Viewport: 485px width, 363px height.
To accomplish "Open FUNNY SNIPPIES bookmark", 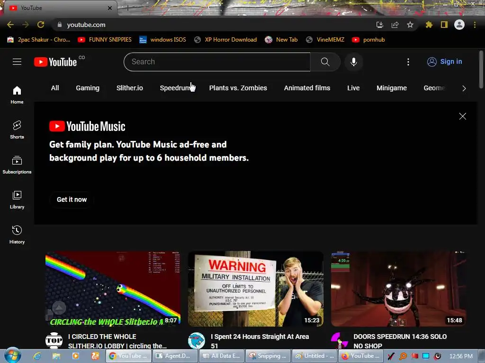I will pos(105,40).
